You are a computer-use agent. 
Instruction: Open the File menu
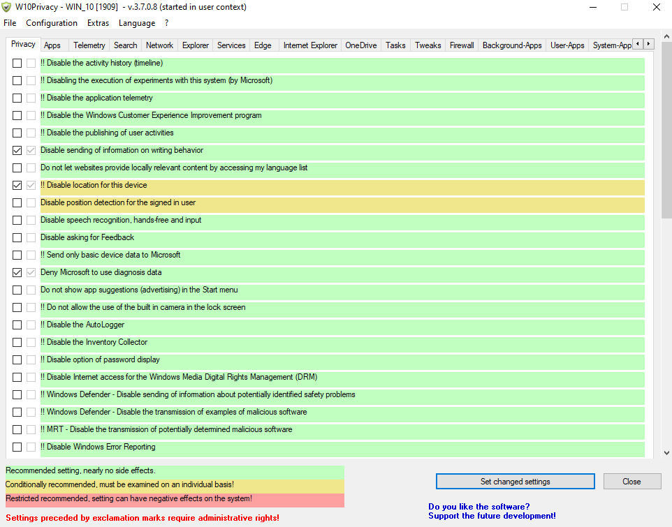tap(10, 23)
